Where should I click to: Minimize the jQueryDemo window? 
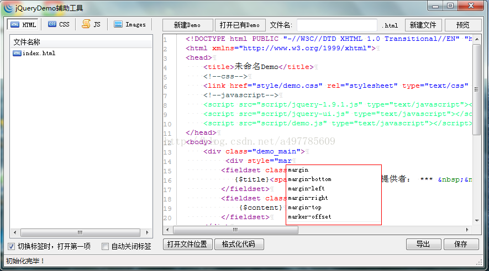[x=435, y=6]
